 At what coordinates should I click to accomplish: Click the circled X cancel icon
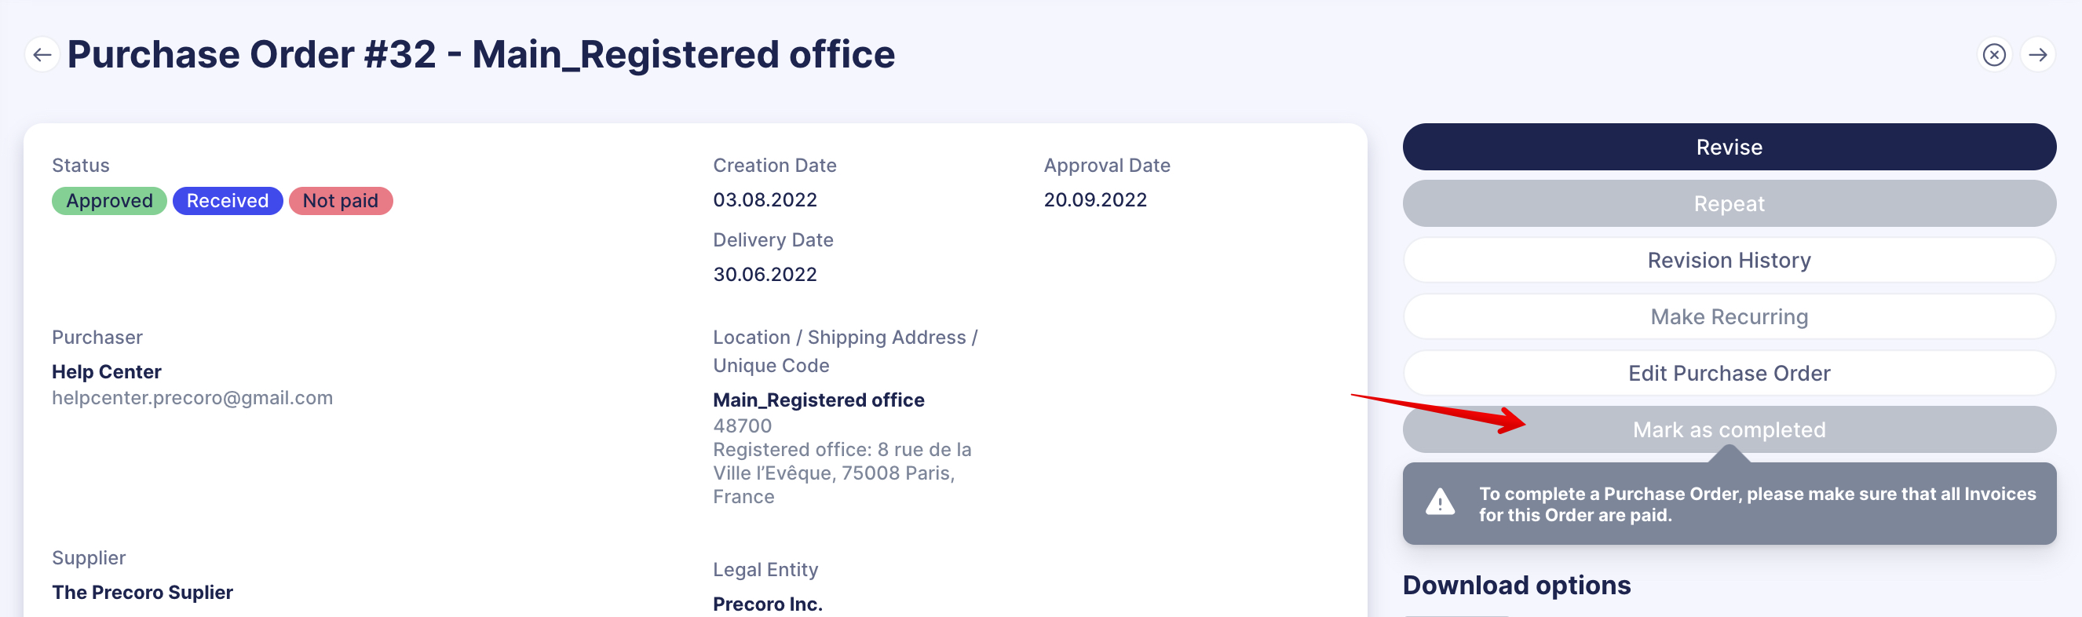coord(1994,55)
